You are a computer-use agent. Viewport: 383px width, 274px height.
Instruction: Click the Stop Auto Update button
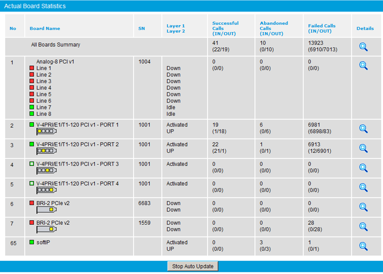click(193, 266)
